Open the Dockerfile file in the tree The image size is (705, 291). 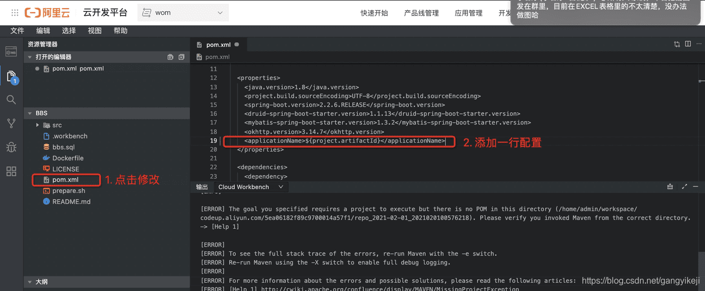click(68, 158)
